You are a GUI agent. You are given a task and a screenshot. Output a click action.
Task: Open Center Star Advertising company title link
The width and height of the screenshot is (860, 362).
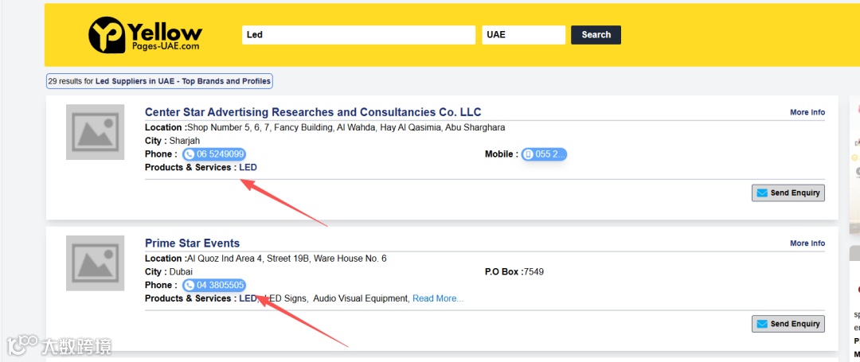tap(313, 112)
